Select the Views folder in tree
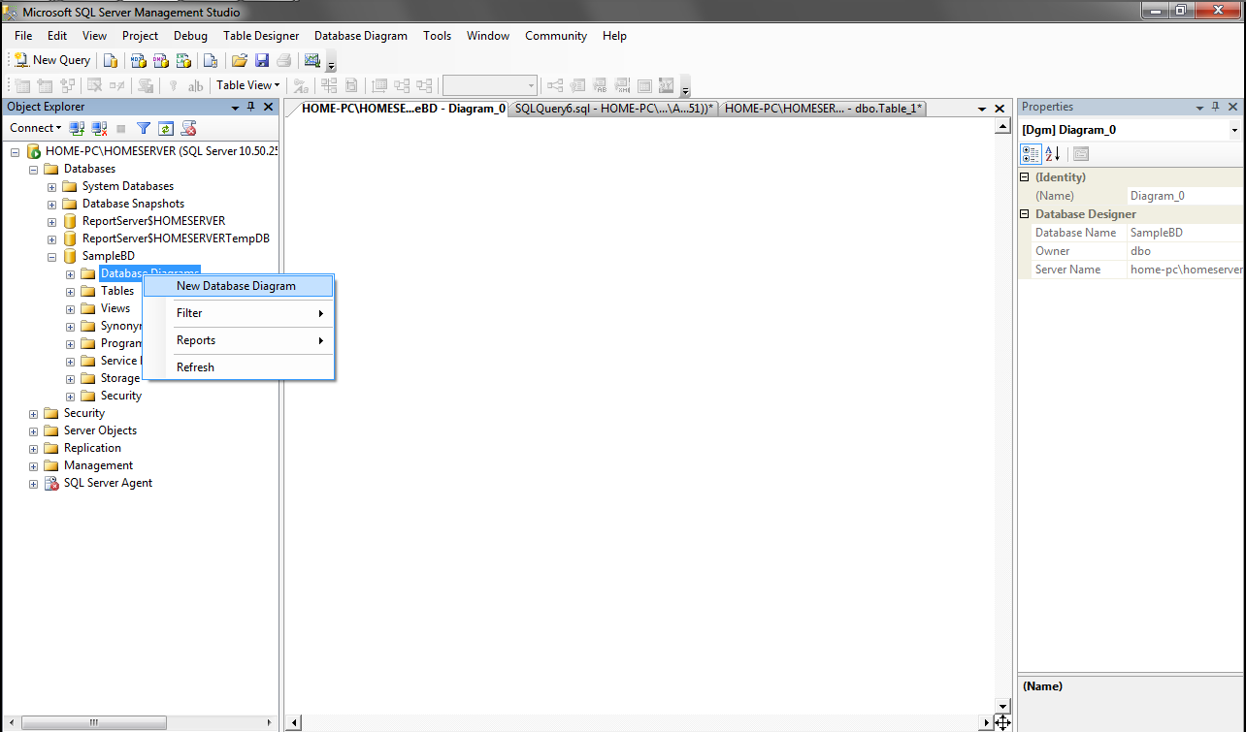The image size is (1246, 732). pos(115,308)
